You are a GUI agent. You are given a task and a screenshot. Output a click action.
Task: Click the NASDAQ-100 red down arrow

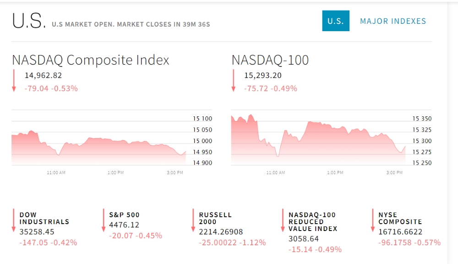(x=233, y=81)
